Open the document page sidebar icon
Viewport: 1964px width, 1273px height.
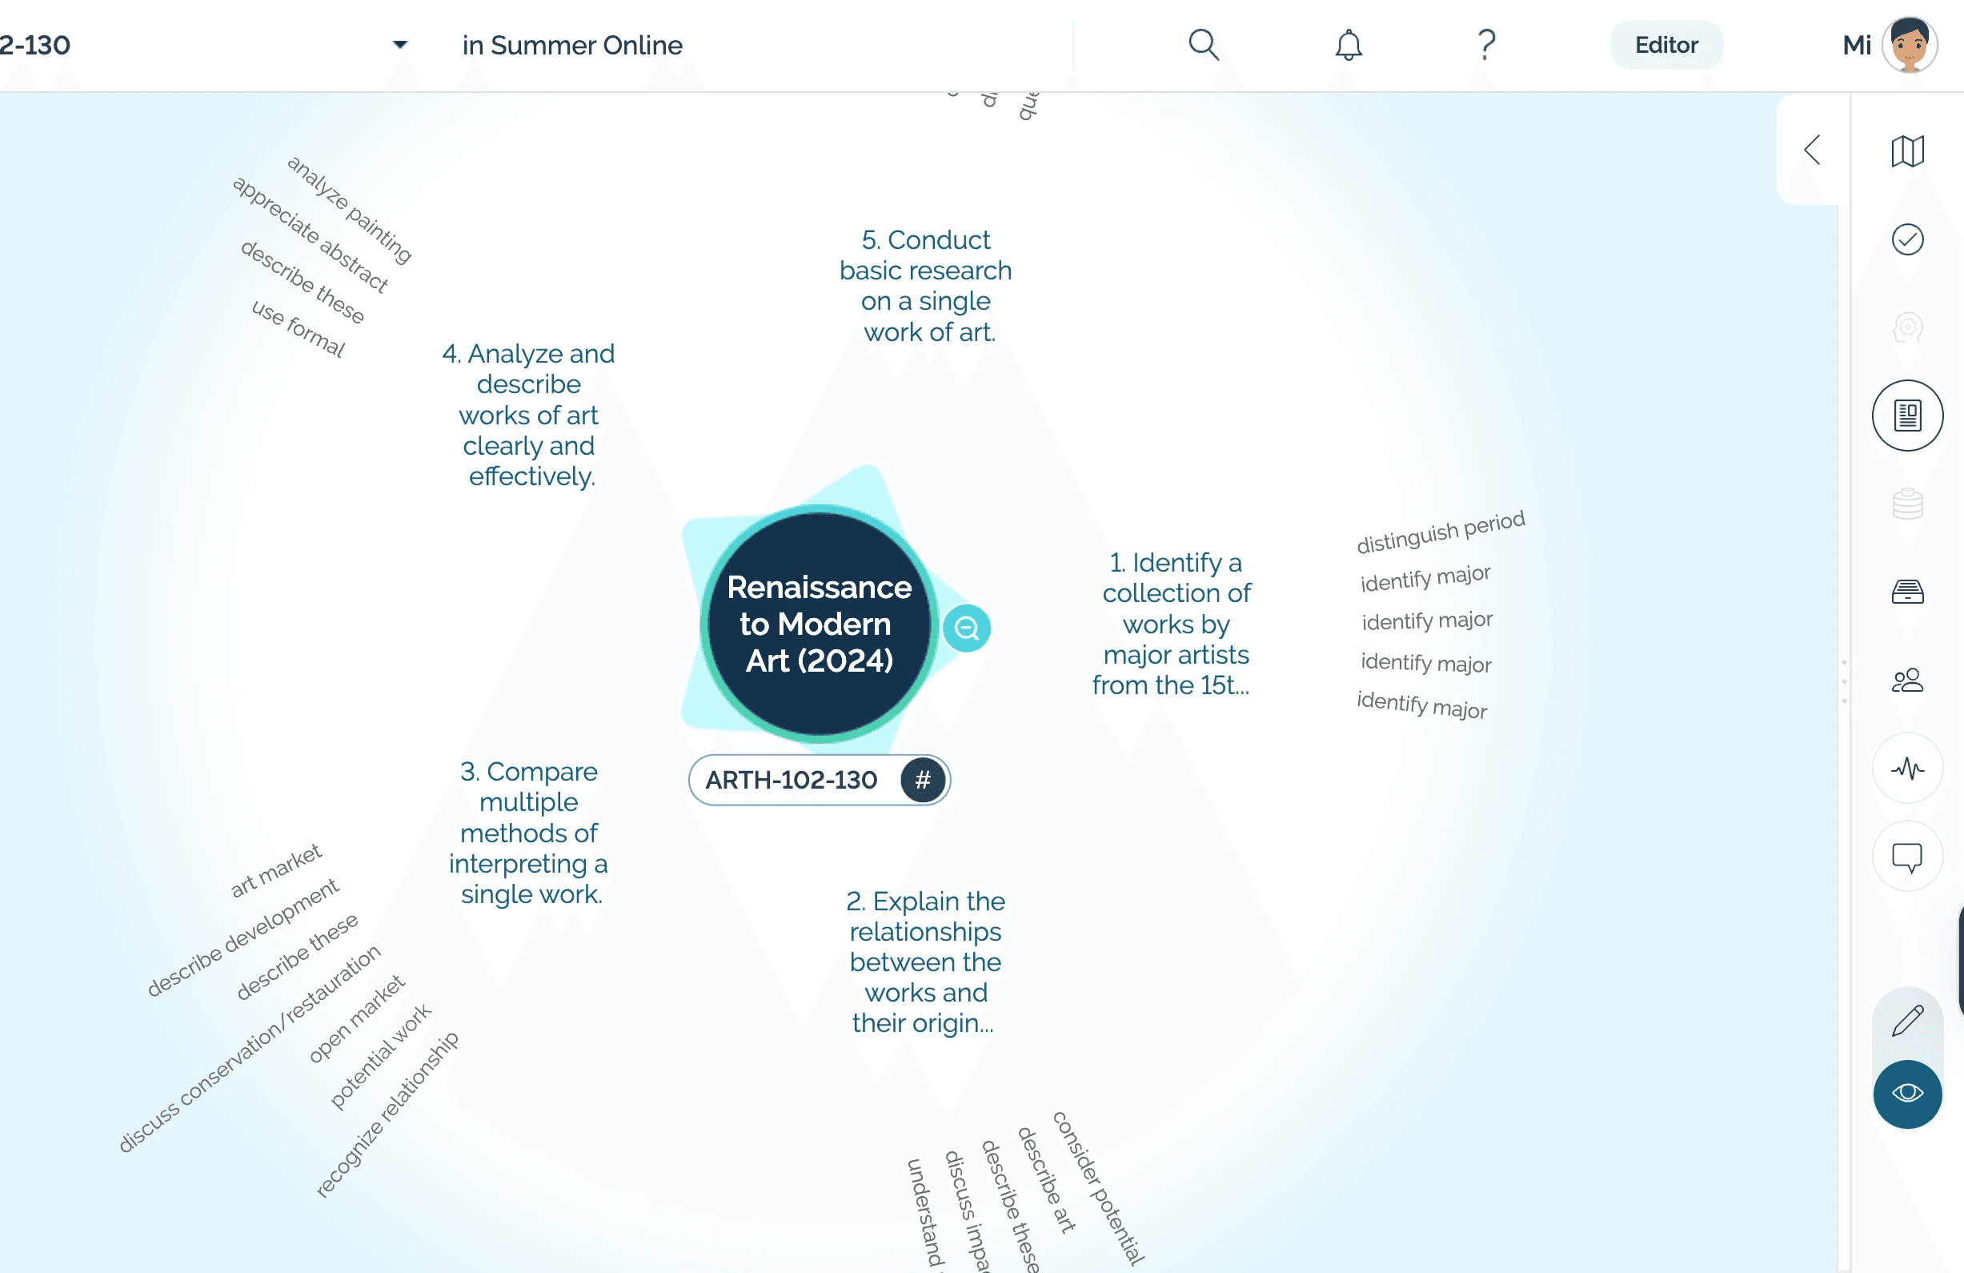point(1906,416)
